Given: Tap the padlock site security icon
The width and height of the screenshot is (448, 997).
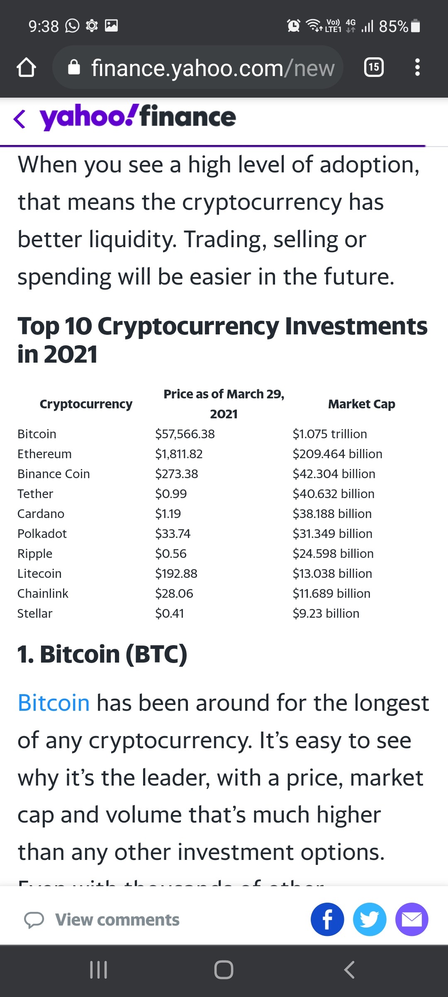Looking at the screenshot, I should (x=74, y=67).
